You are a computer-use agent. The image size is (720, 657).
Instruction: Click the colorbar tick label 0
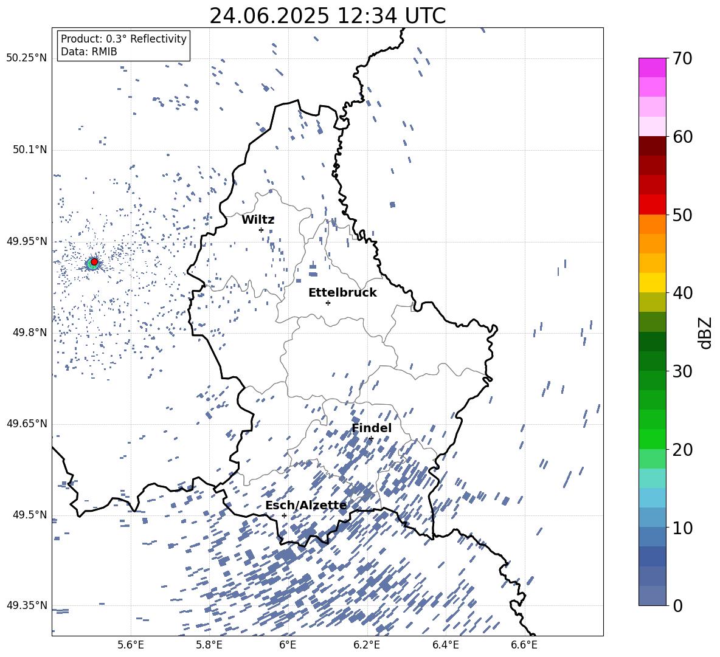click(x=677, y=605)
